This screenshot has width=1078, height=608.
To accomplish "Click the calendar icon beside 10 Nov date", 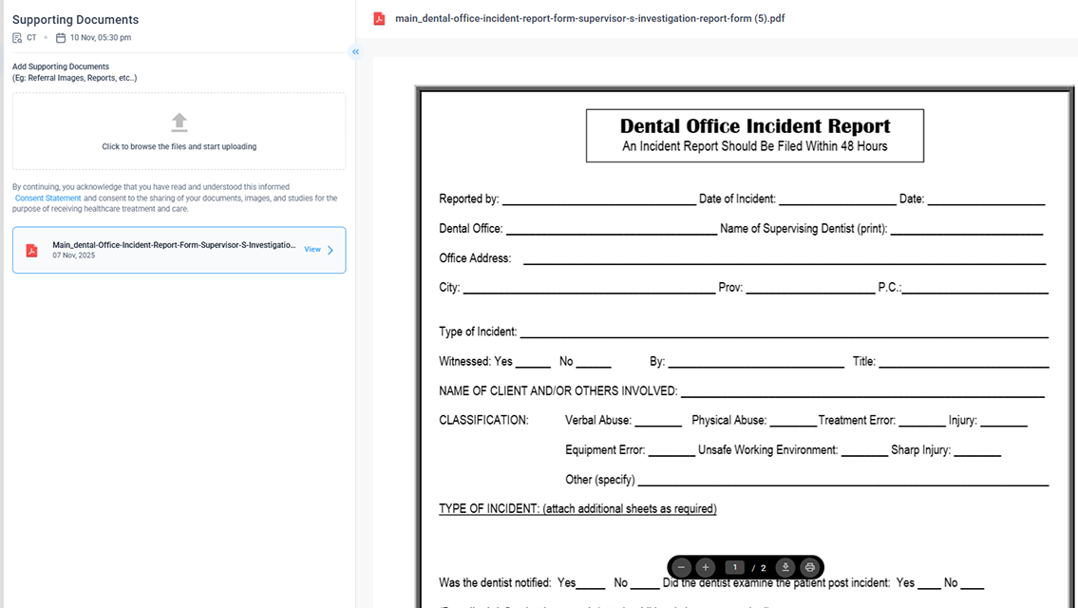I will tap(61, 38).
